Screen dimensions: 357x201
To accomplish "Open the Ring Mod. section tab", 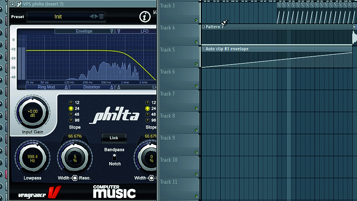I will click(x=47, y=87).
